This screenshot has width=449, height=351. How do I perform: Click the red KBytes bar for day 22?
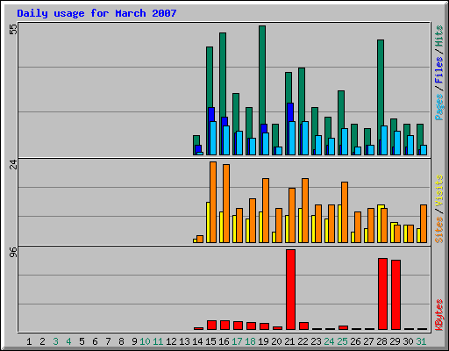coord(303,326)
